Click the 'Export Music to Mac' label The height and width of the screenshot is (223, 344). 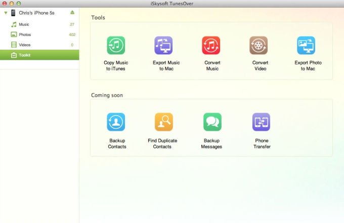tap(166, 66)
